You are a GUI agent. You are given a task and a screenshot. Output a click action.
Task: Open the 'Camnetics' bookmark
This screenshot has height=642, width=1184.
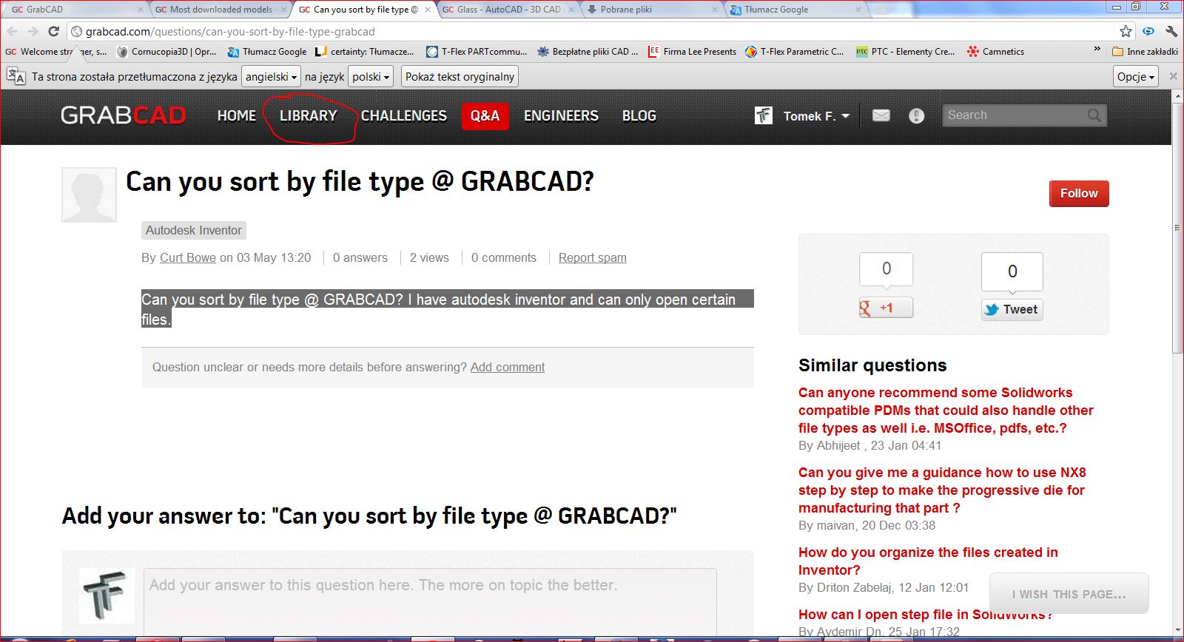coord(996,52)
